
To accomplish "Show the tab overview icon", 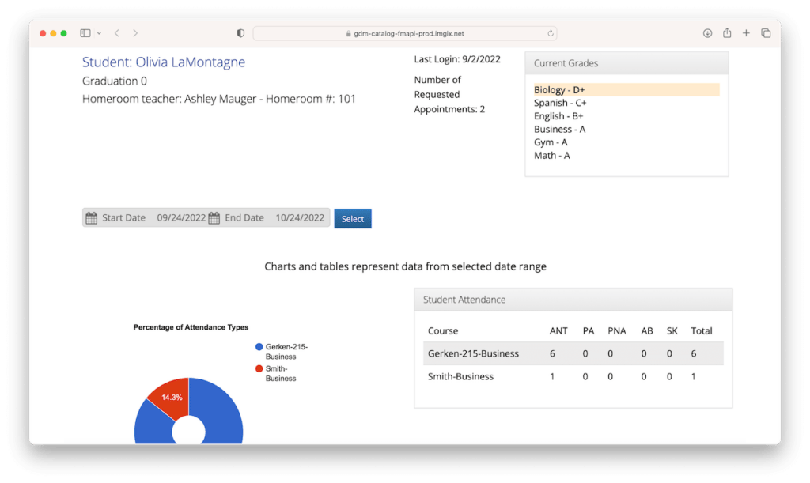I will click(766, 33).
